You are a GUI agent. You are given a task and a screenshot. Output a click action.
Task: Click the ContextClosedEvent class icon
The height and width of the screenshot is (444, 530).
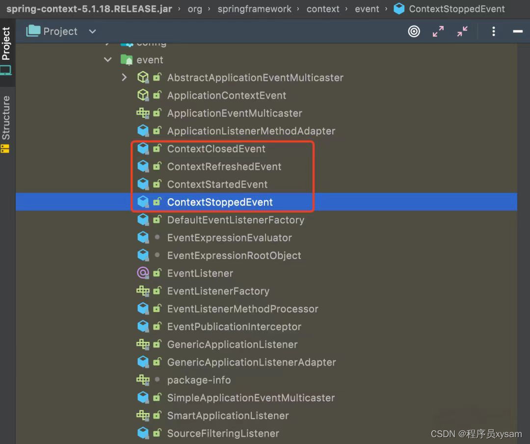coord(143,148)
